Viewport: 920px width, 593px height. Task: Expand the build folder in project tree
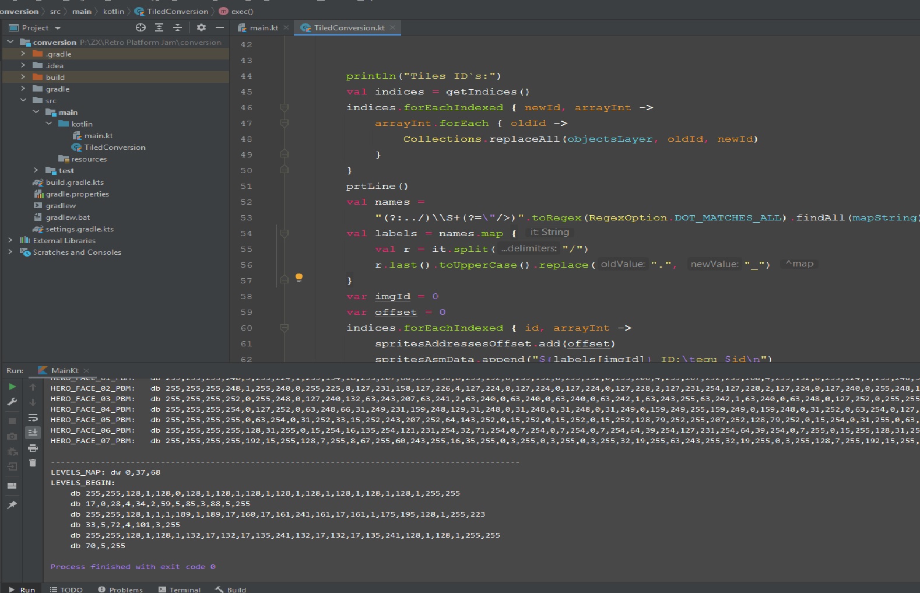click(23, 77)
